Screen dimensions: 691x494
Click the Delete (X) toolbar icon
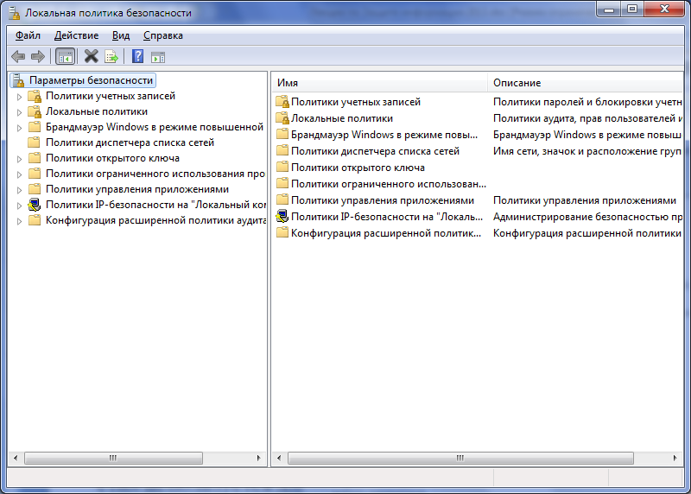tap(92, 56)
